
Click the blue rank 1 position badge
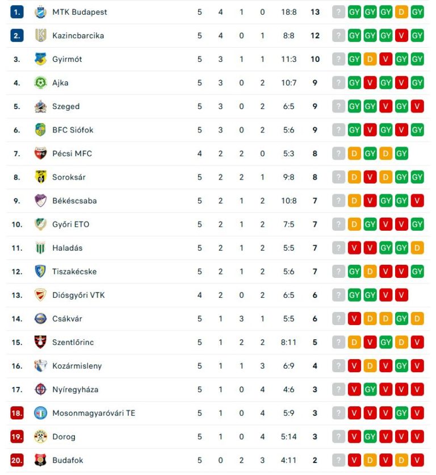[x=17, y=12]
